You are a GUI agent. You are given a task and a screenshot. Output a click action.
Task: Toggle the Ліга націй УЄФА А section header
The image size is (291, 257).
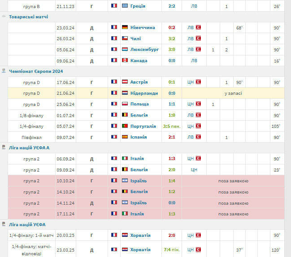29,147
